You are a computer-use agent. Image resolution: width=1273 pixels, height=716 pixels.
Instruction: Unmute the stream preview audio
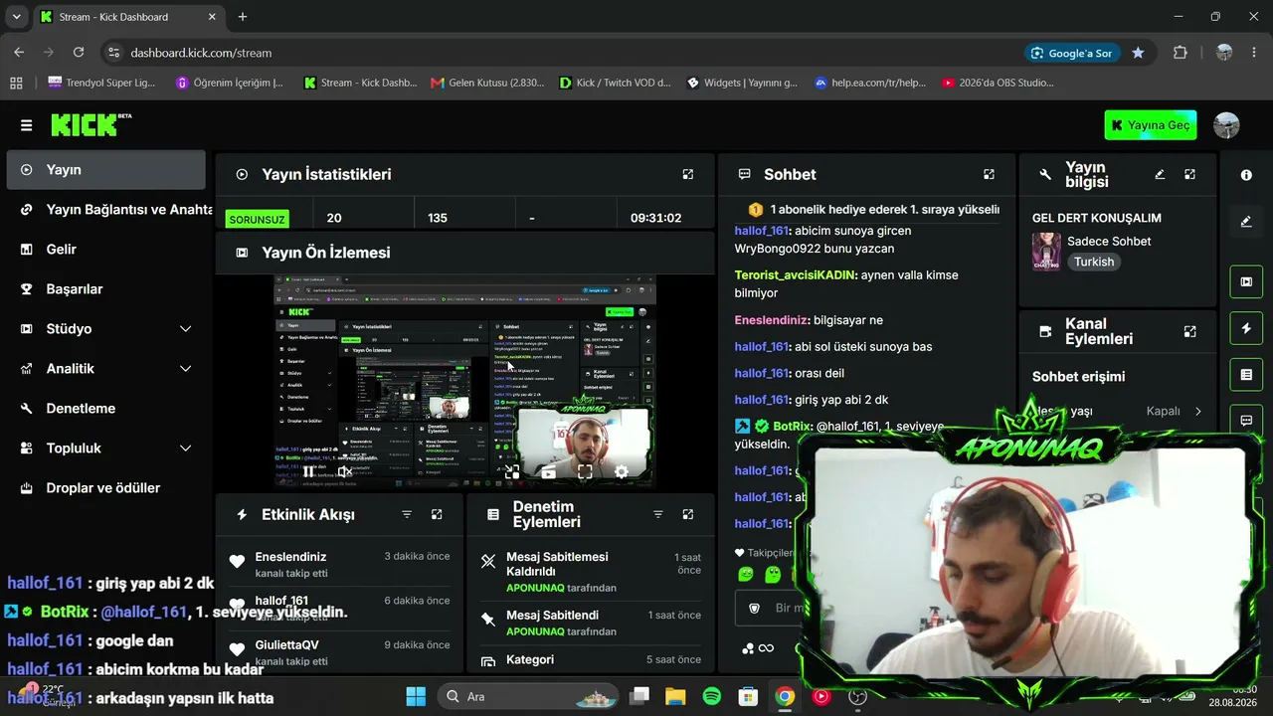[344, 472]
